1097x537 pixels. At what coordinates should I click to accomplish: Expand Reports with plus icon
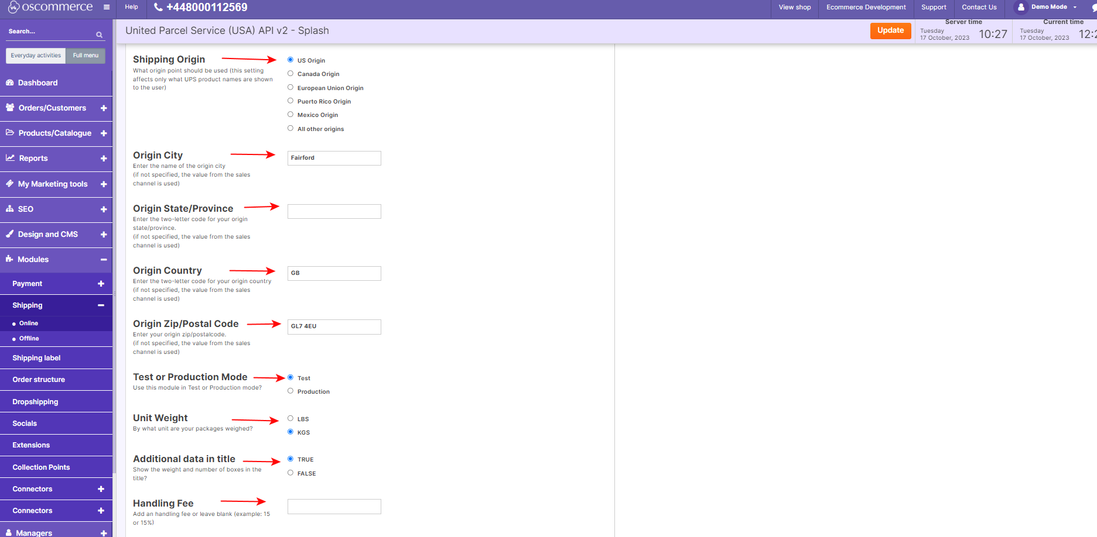[x=104, y=159]
